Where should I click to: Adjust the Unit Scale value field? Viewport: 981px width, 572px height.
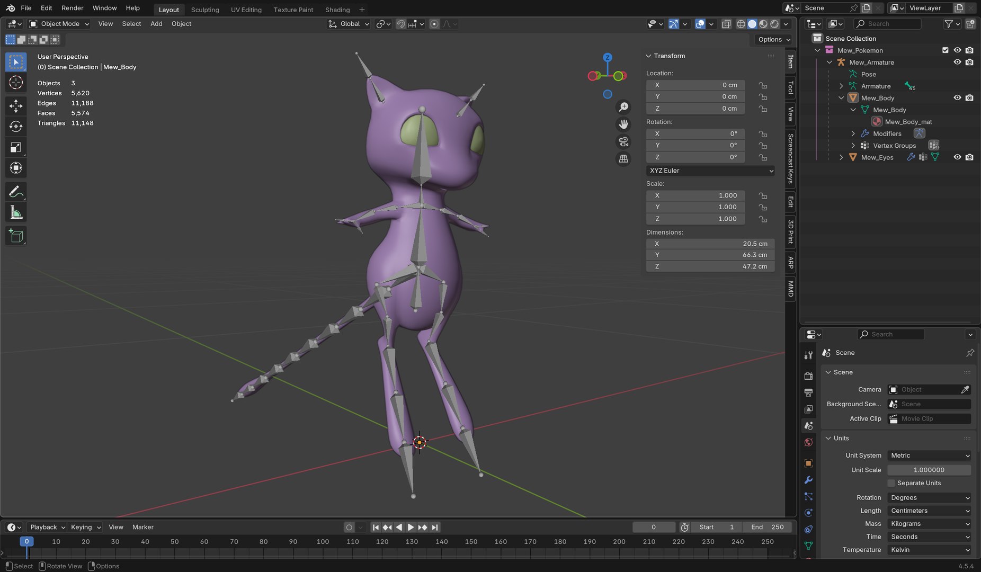pos(929,470)
